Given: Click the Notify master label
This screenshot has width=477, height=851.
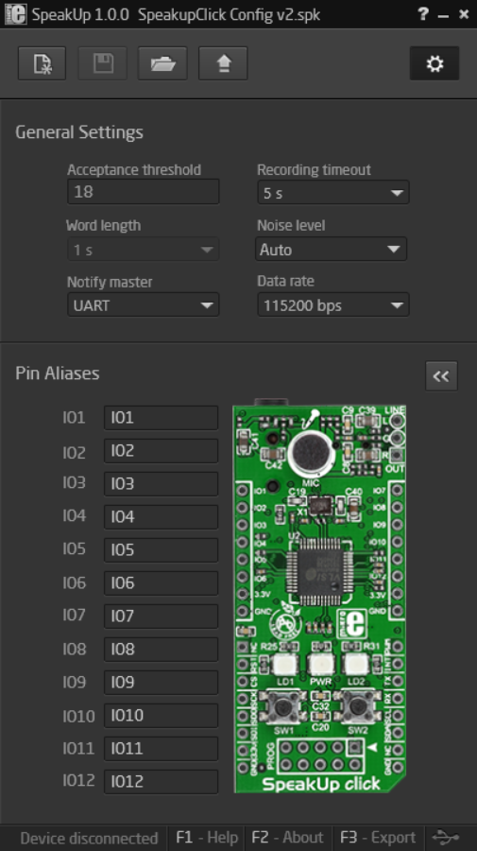Looking at the screenshot, I should click(x=110, y=282).
